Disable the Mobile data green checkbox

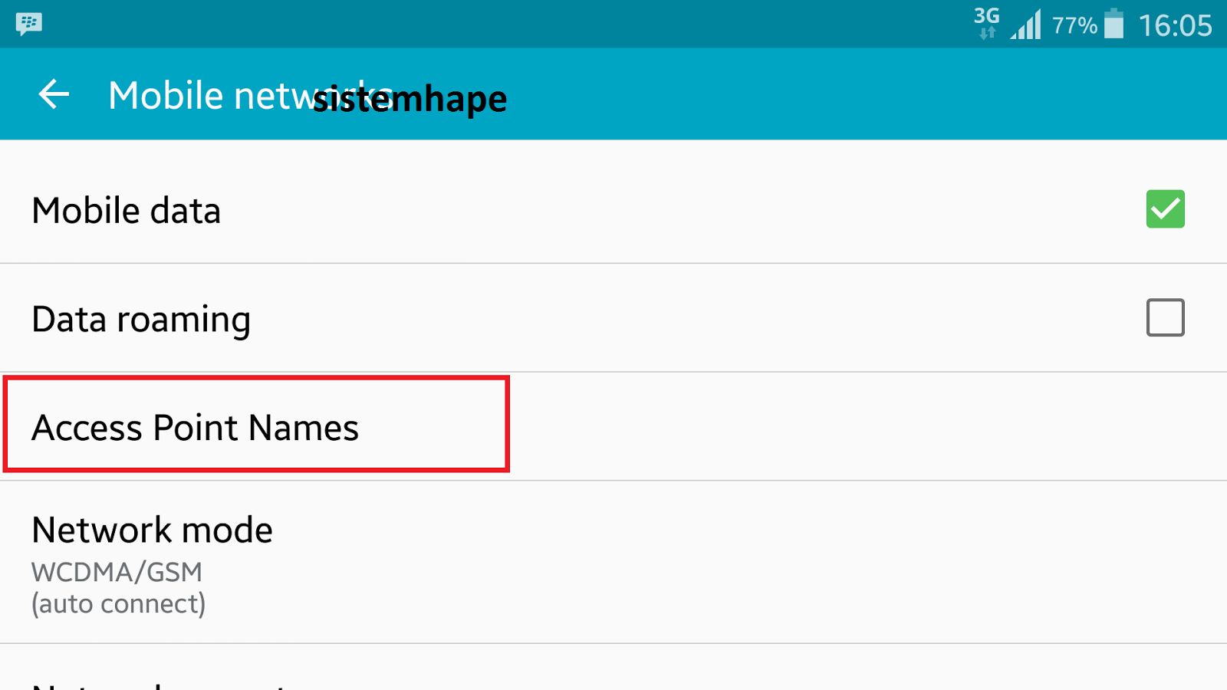[x=1165, y=209]
